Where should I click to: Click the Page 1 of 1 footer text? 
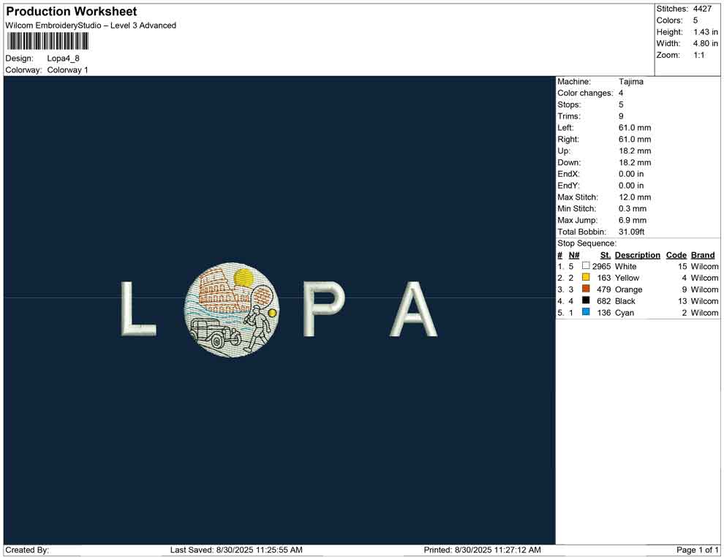(x=698, y=550)
